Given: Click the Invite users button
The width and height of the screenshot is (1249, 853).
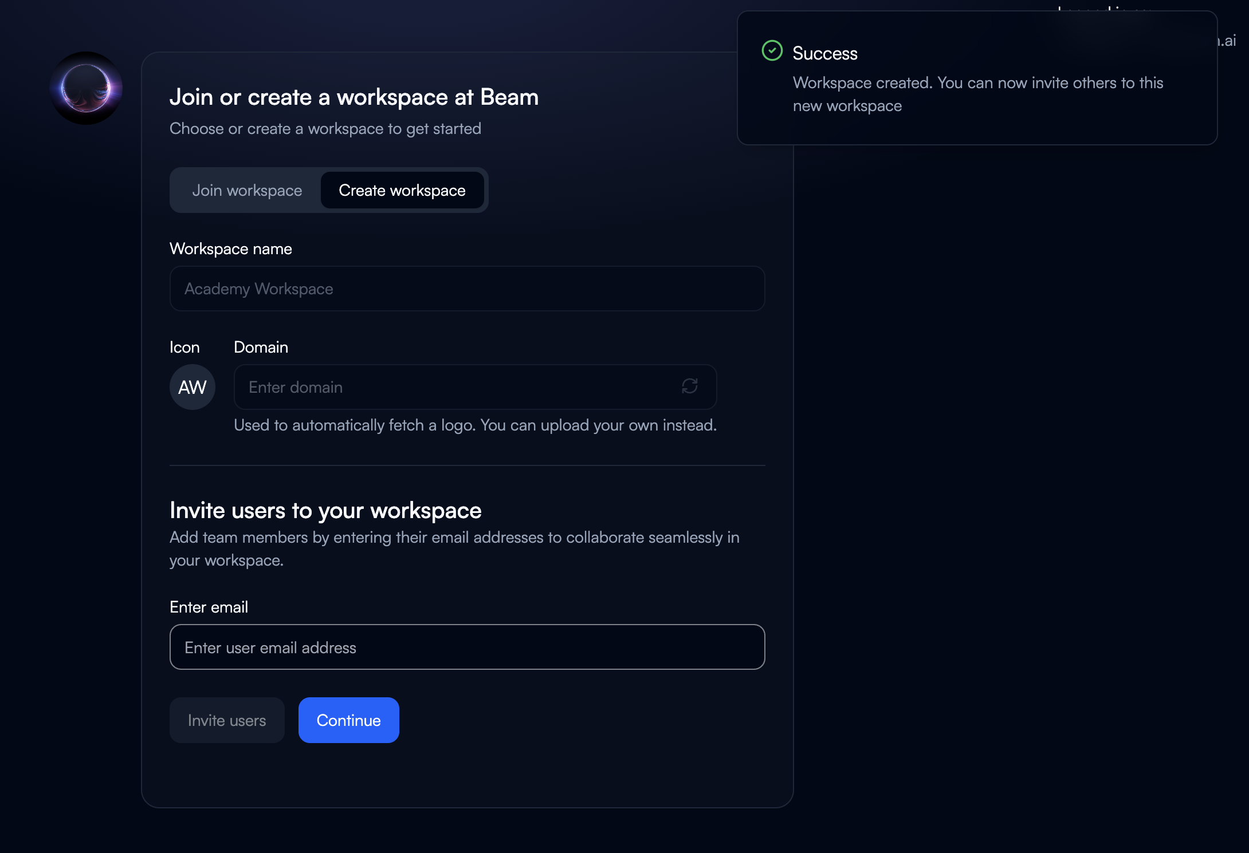Looking at the screenshot, I should pyautogui.click(x=227, y=720).
